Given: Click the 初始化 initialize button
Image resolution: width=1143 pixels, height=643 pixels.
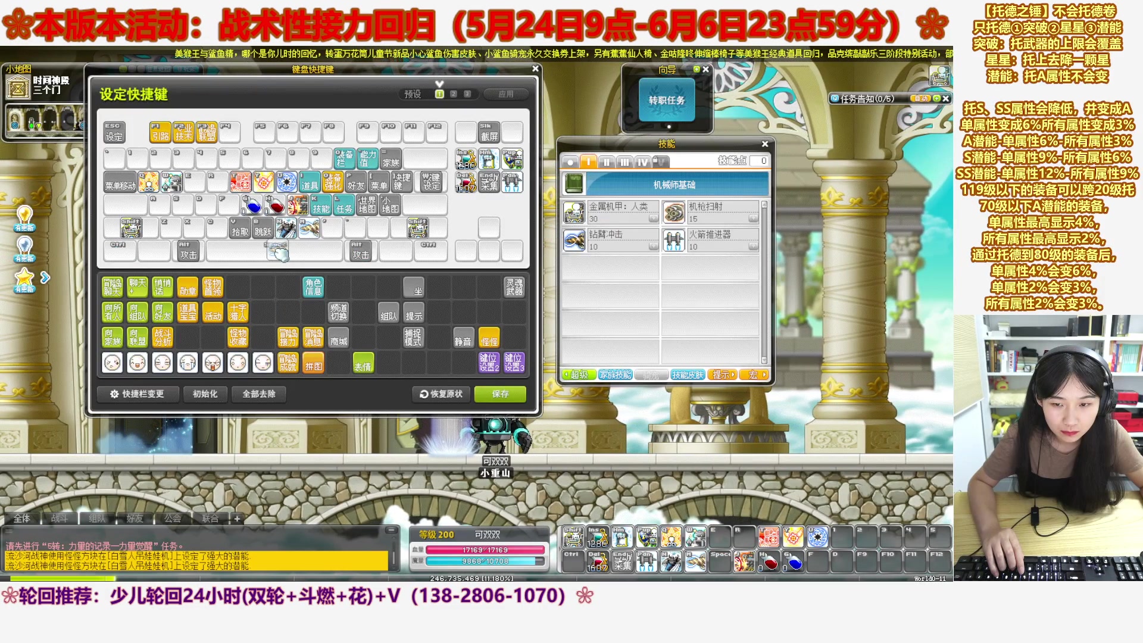Looking at the screenshot, I should tap(205, 394).
